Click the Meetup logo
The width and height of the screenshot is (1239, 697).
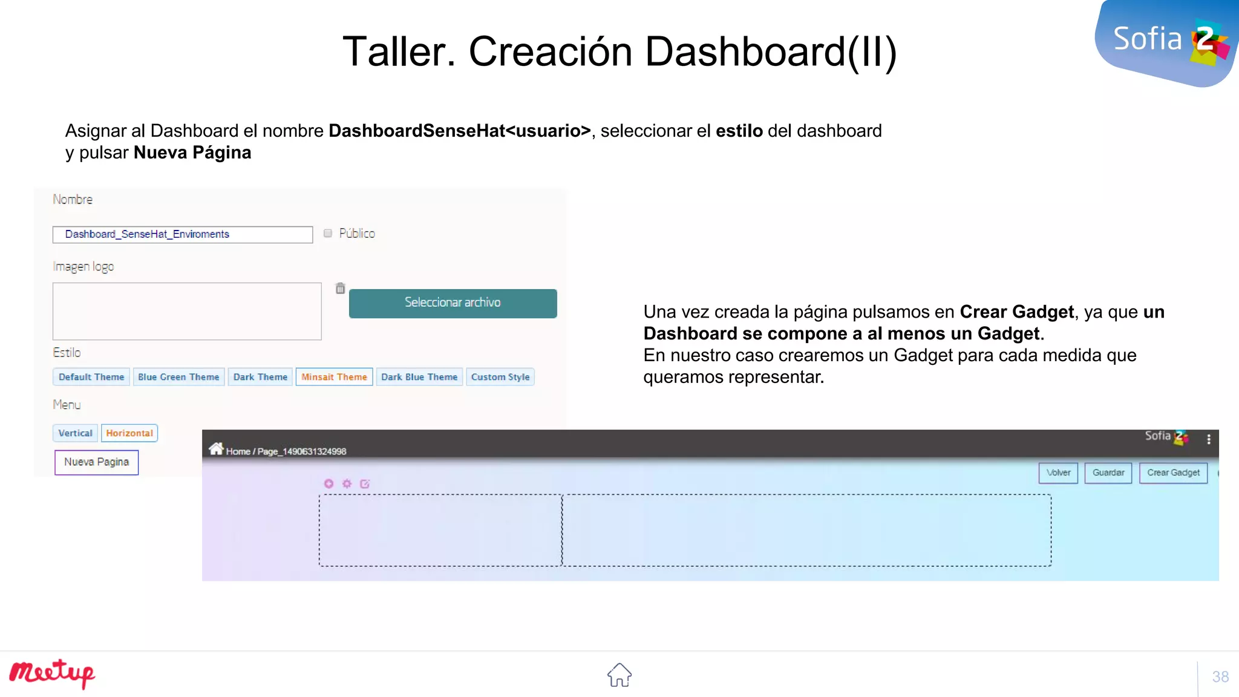[x=52, y=673]
